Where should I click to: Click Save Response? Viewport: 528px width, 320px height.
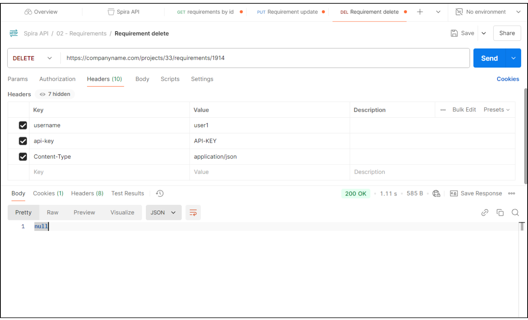pyautogui.click(x=476, y=193)
